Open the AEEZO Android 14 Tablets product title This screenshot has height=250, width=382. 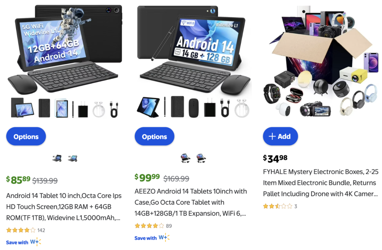(191, 202)
